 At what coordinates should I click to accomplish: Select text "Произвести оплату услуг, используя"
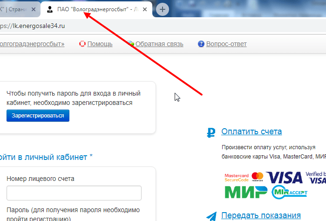tap(268, 147)
